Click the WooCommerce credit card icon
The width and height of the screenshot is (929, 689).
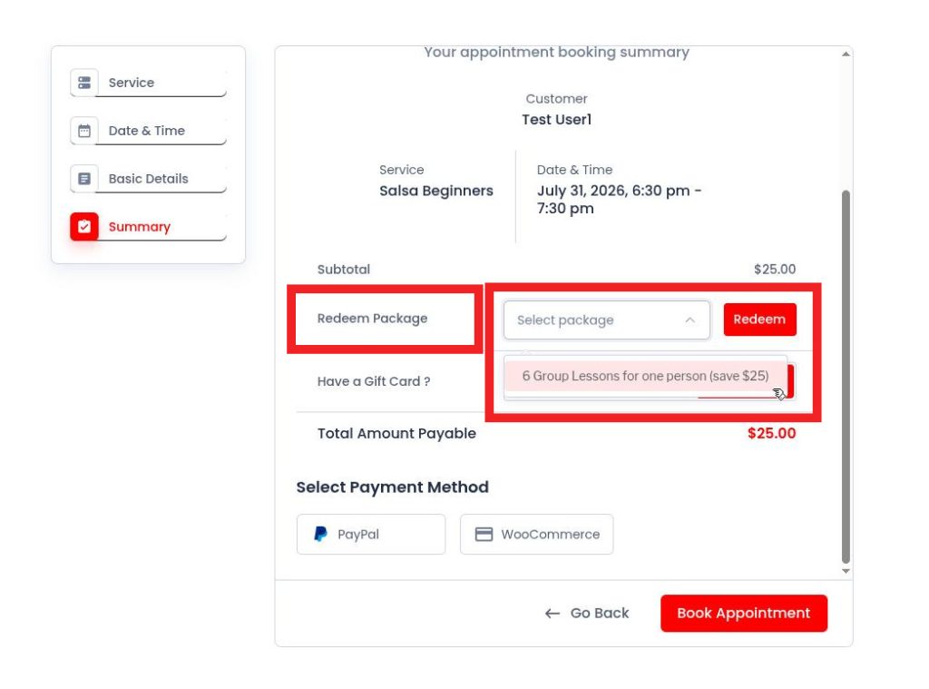(x=484, y=535)
